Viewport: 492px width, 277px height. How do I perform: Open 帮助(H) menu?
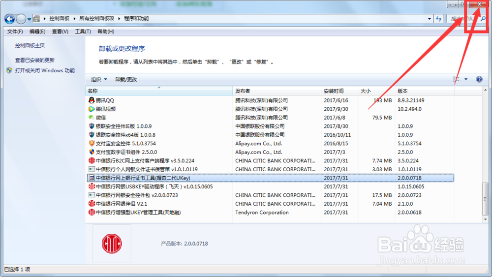point(106,31)
